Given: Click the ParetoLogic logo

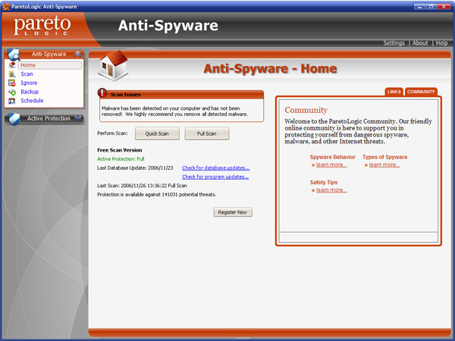Looking at the screenshot, I should tap(42, 26).
